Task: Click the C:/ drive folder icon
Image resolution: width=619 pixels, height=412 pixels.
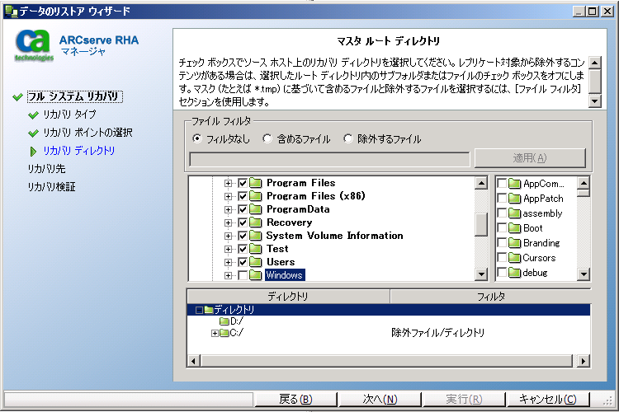Action: pyautogui.click(x=224, y=333)
